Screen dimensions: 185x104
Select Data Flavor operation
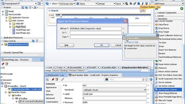pos(163,25)
